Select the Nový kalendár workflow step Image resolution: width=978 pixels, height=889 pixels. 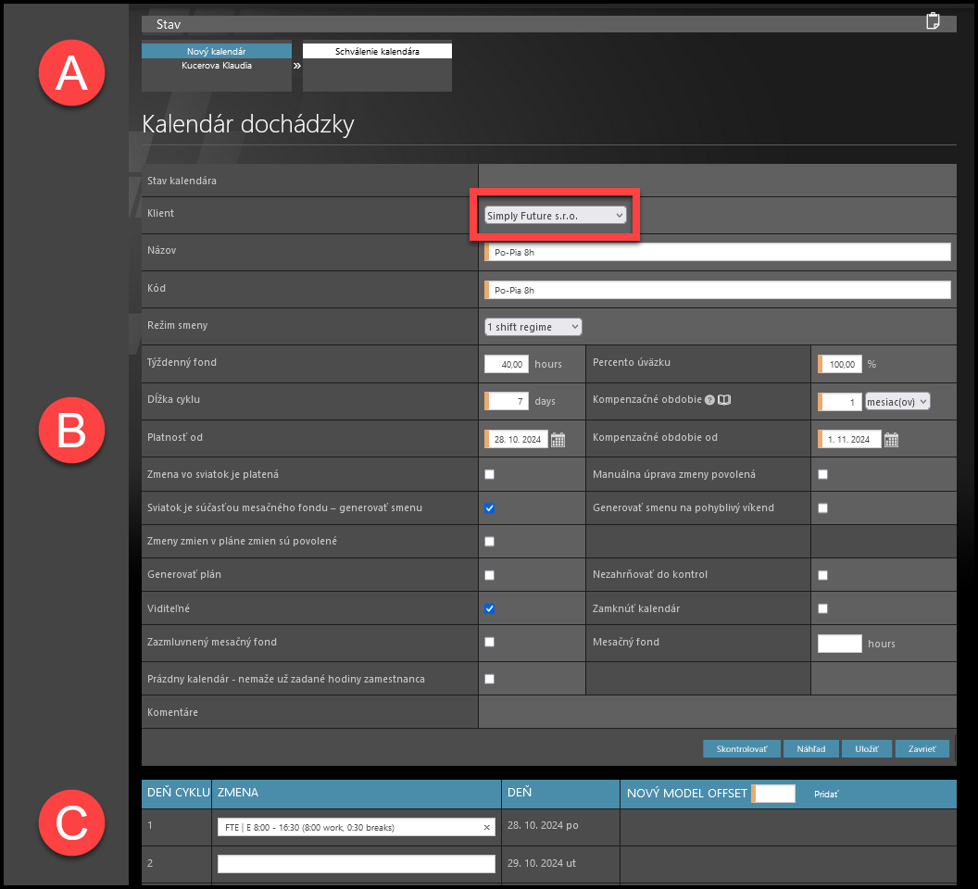pyautogui.click(x=216, y=51)
